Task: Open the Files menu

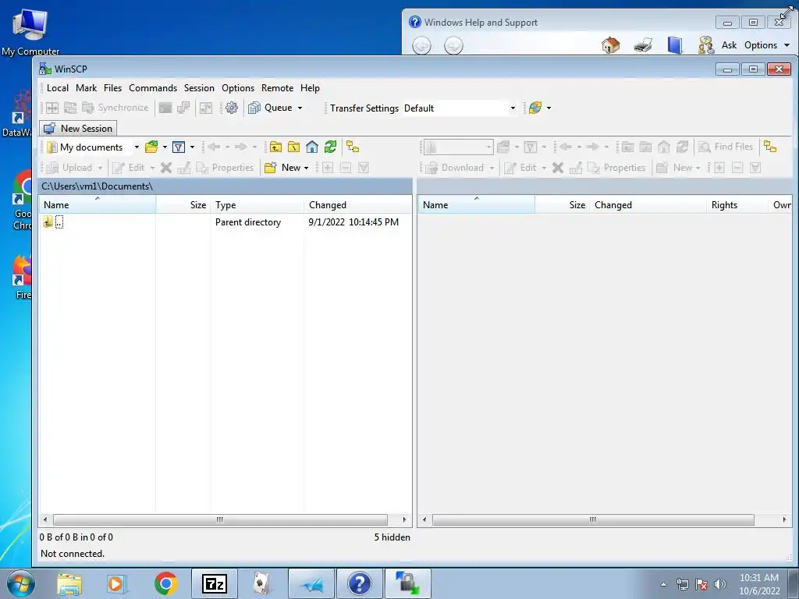Action: 112,87
